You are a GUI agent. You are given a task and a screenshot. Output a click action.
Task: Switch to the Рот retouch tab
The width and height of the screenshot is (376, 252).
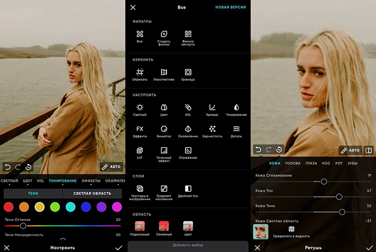pos(339,163)
